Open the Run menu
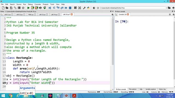175x98 pixels. point(25,4)
